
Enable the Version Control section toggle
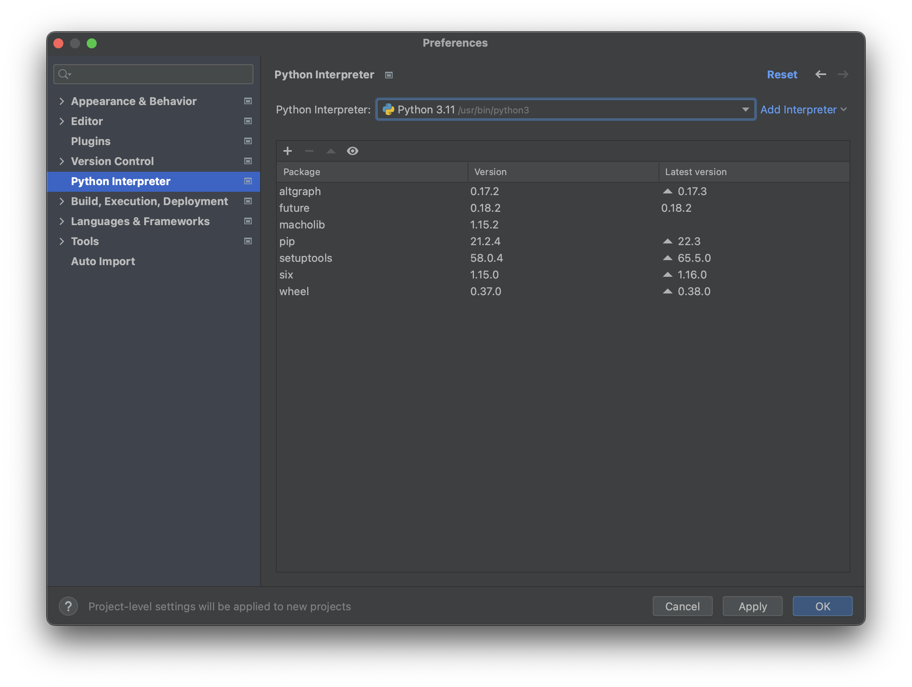[60, 161]
